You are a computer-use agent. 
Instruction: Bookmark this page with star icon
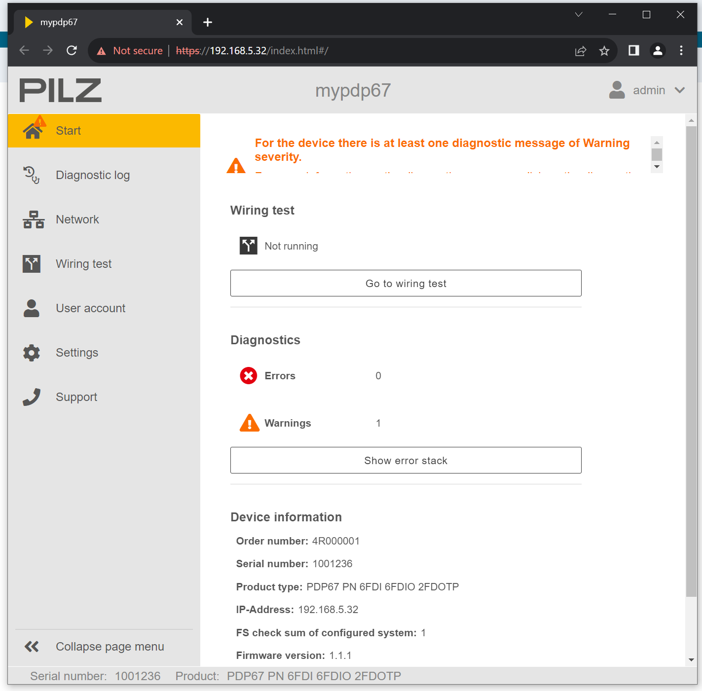(604, 51)
